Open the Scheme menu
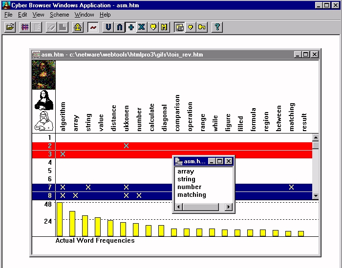 tap(60, 15)
